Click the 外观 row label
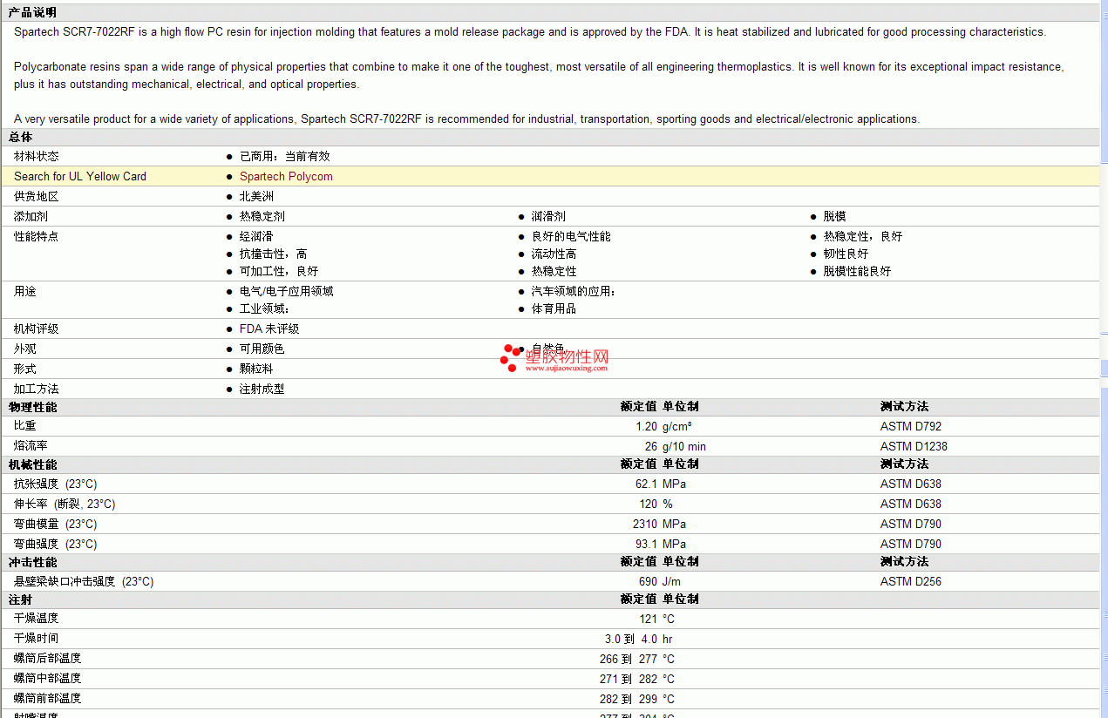1108x718 pixels. point(25,349)
